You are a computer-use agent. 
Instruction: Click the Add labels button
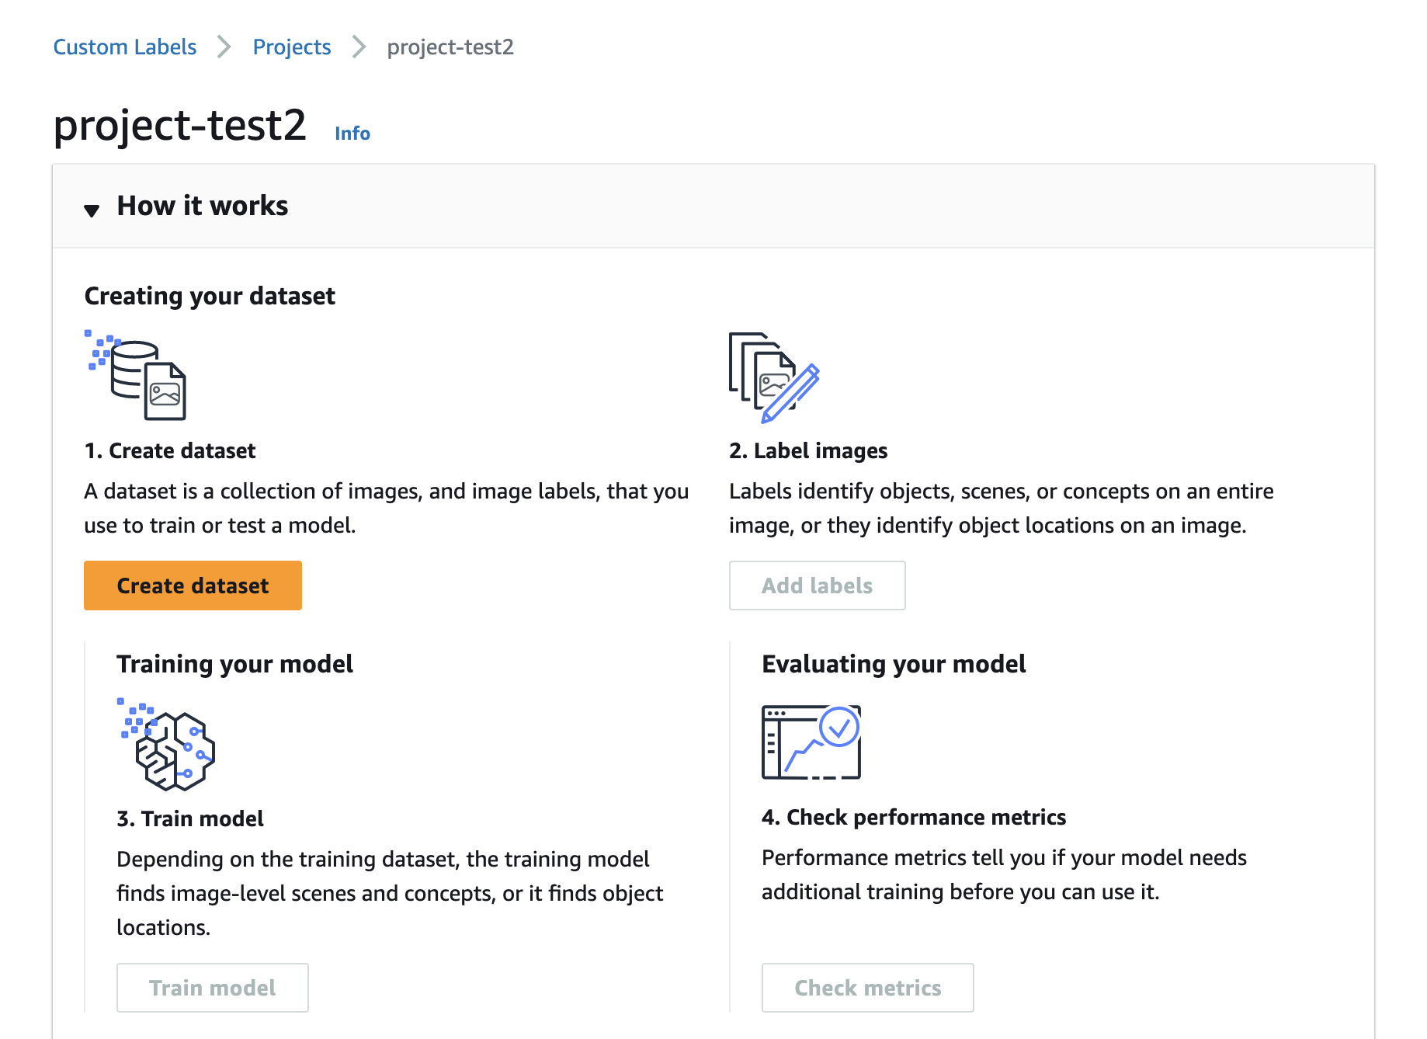point(817,586)
